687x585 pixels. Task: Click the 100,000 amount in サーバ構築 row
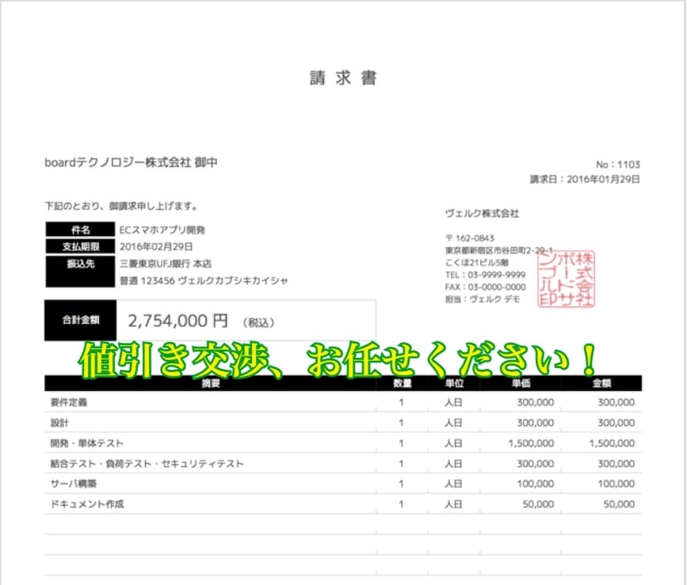[616, 484]
